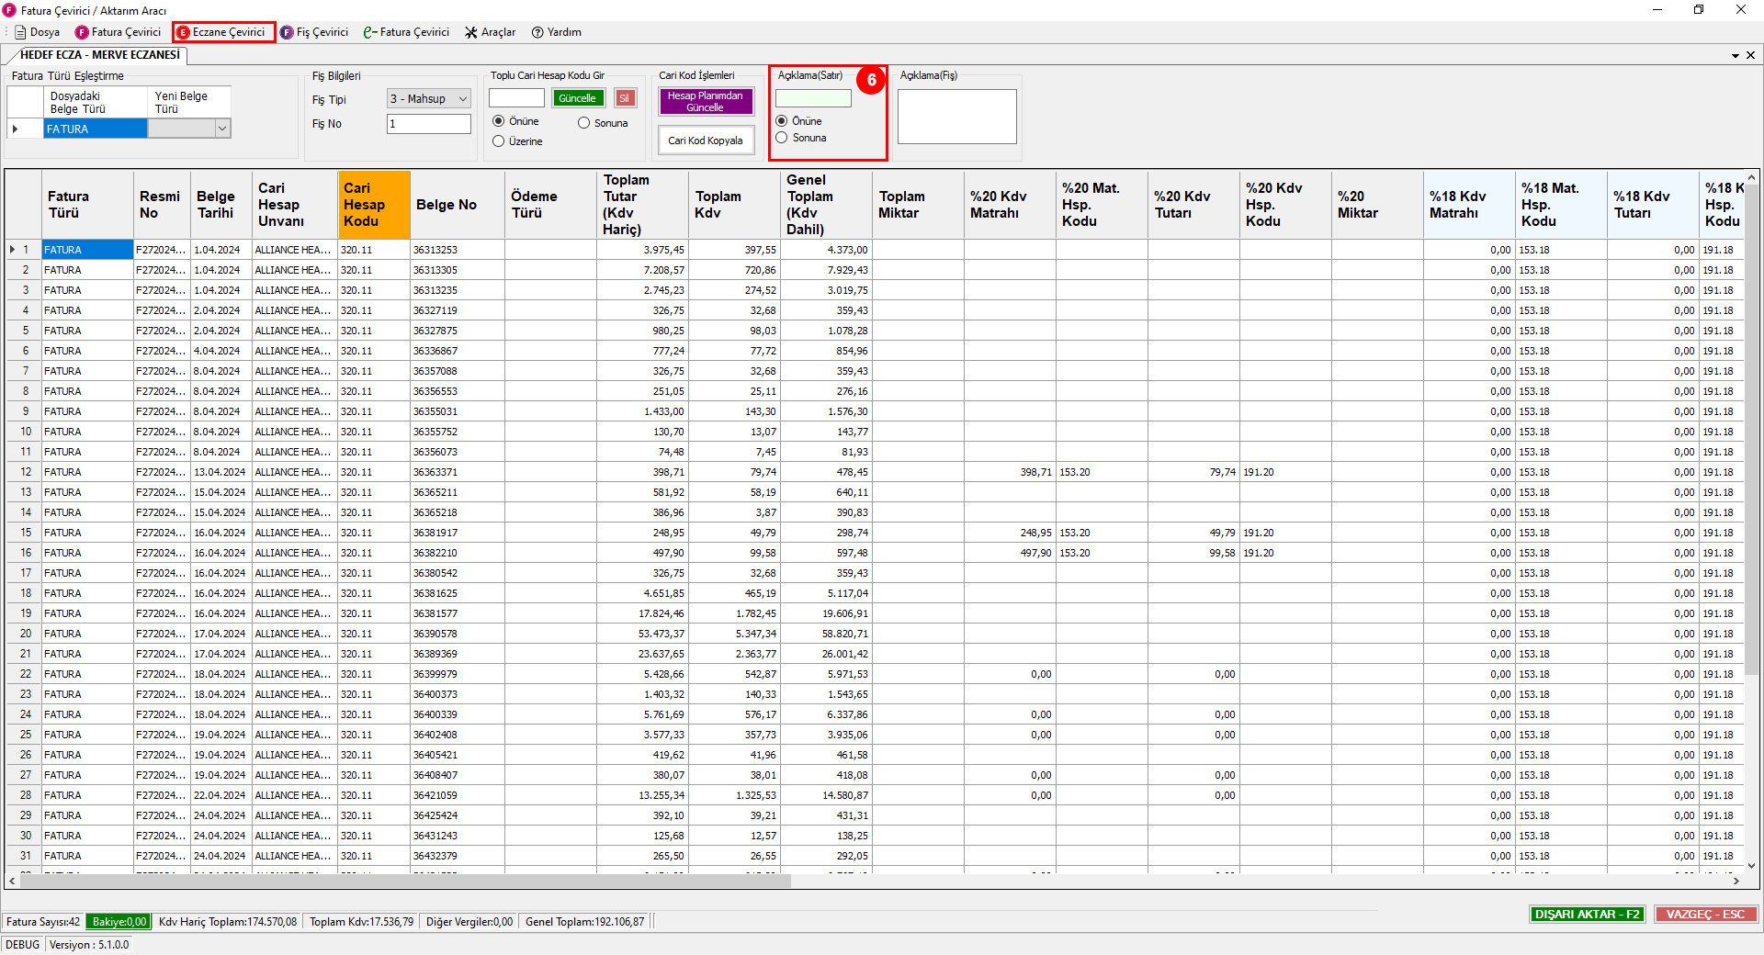Select Önüne under Açıklama(Satır)
The height and width of the screenshot is (955, 1764).
coord(799,121)
